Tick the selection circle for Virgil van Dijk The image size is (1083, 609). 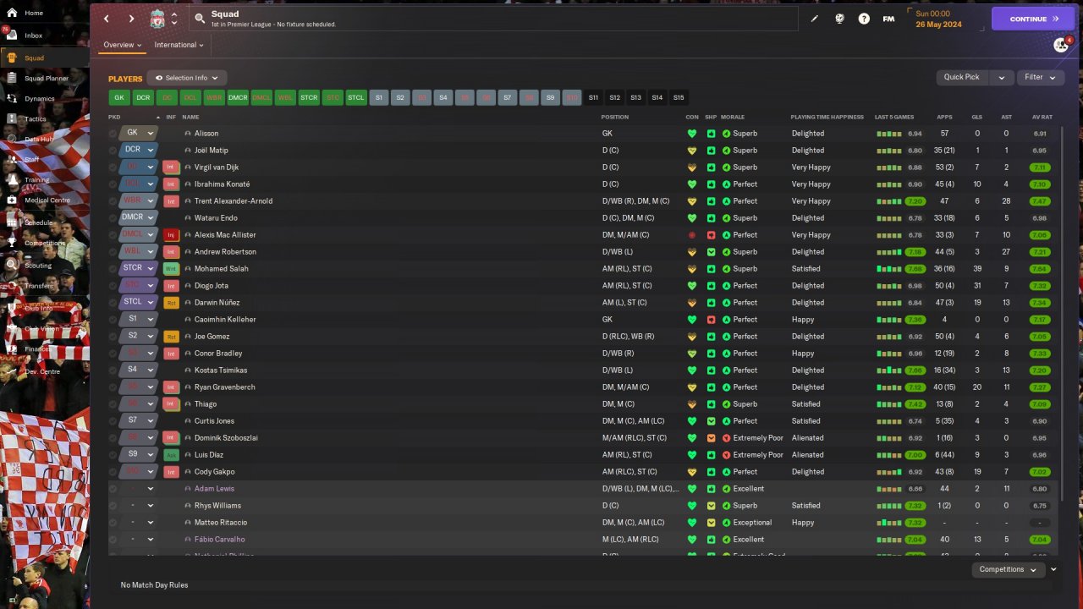point(113,167)
